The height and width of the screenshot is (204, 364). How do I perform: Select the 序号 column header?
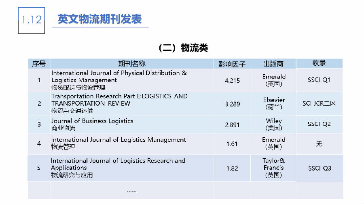39,64
